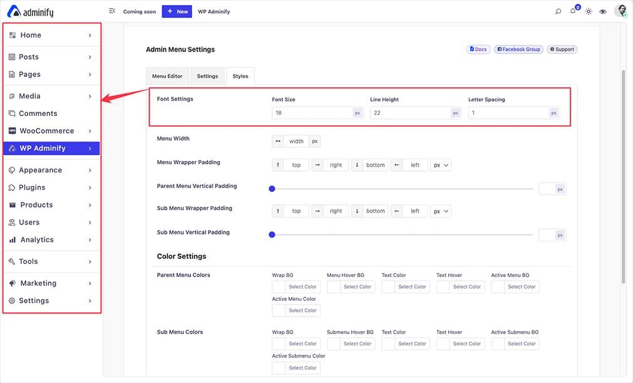Select Parent Menu Hover BG color
Image resolution: width=633 pixels, height=383 pixels.
pyautogui.click(x=351, y=286)
